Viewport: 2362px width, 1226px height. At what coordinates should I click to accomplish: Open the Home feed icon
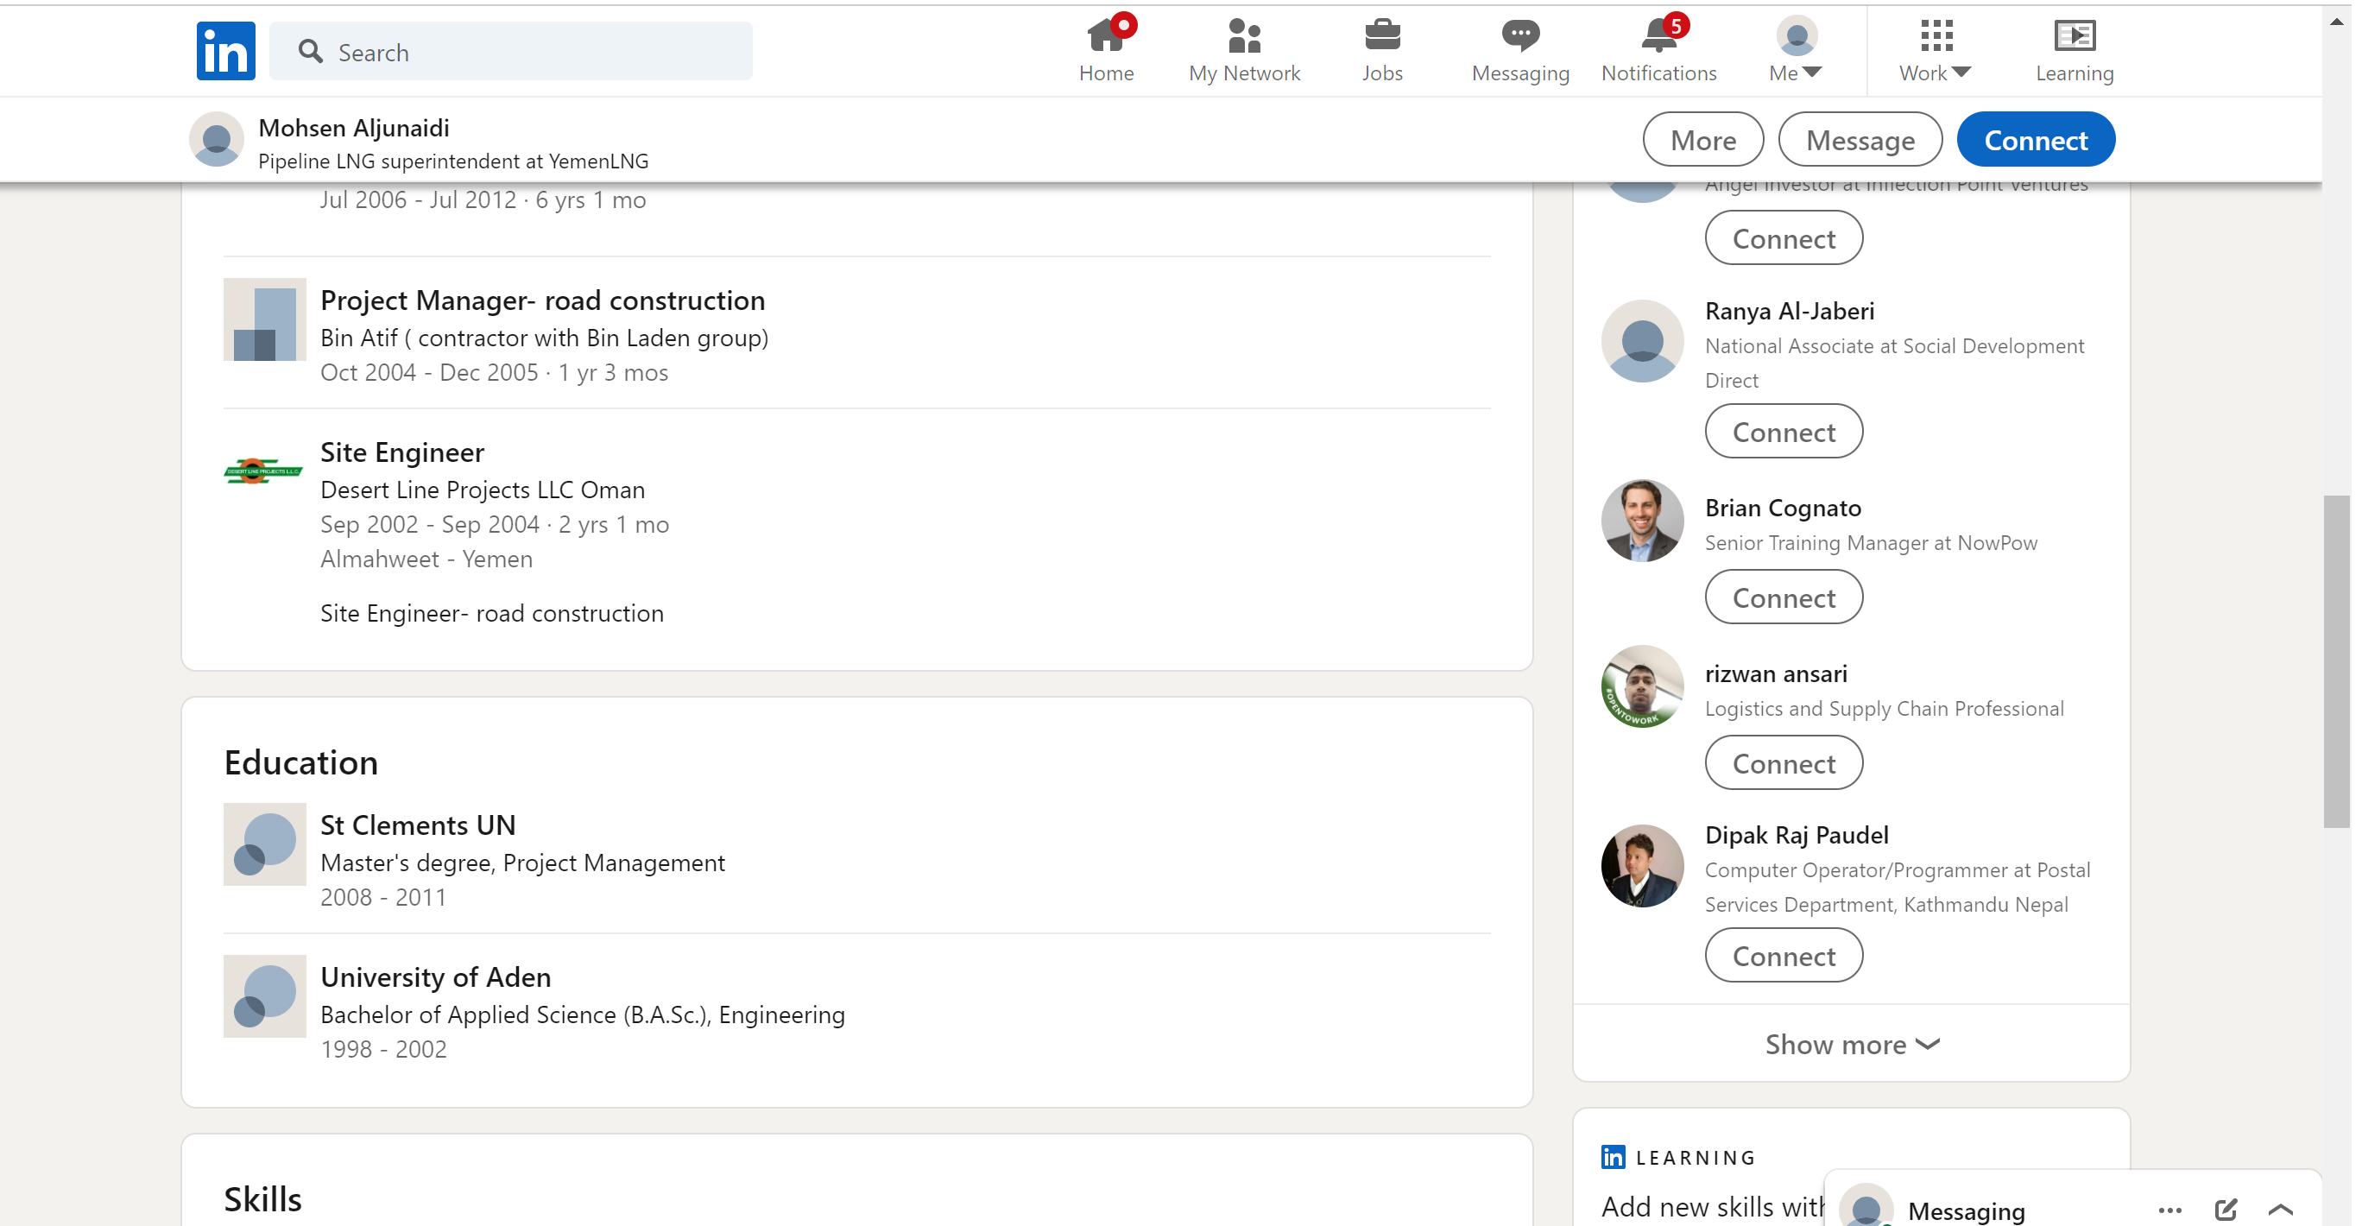pos(1106,36)
